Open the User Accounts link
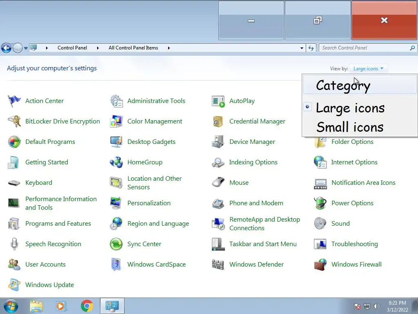418x314 pixels. click(x=45, y=265)
